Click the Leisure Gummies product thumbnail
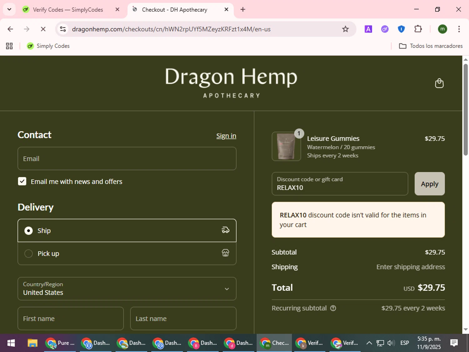Viewport: 469px width, 352px height. coord(286,146)
